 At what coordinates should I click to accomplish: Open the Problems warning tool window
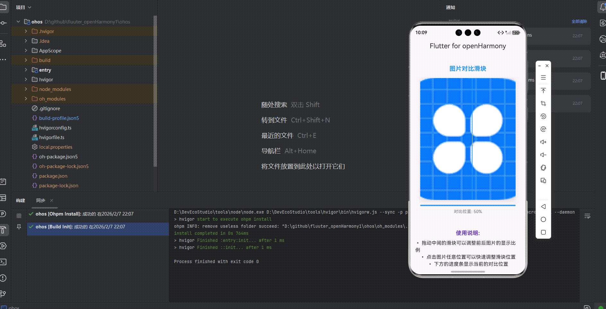[3, 278]
